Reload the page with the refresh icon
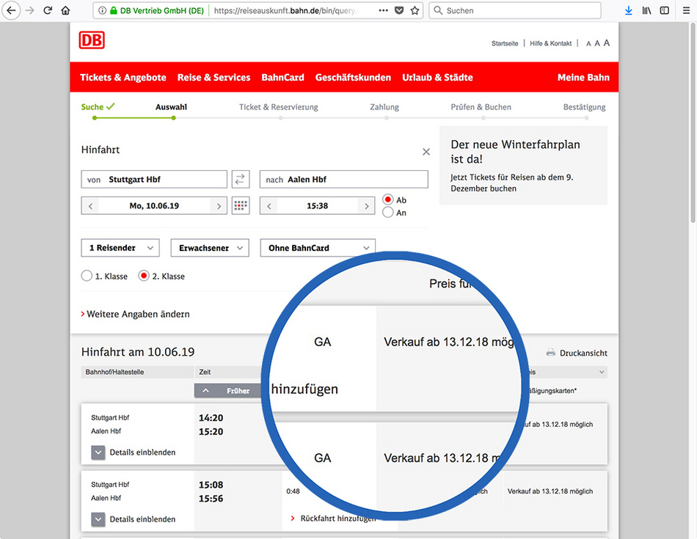 coord(48,10)
